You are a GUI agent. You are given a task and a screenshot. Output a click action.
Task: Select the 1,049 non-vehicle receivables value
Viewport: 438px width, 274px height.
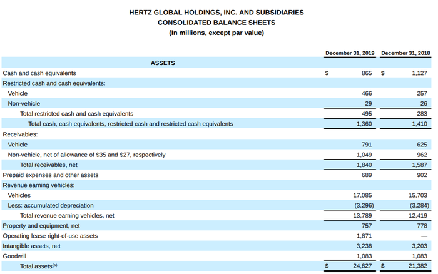(x=364, y=155)
